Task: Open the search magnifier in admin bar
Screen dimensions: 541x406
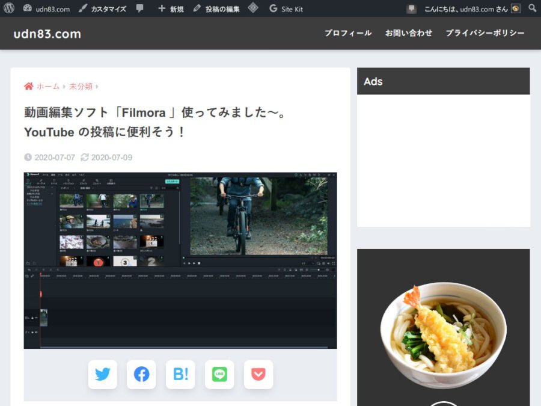Action: 533,8
